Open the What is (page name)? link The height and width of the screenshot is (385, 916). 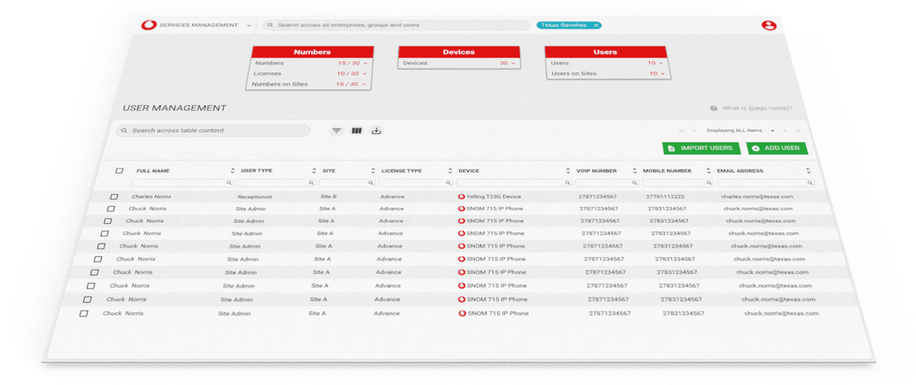click(x=757, y=108)
